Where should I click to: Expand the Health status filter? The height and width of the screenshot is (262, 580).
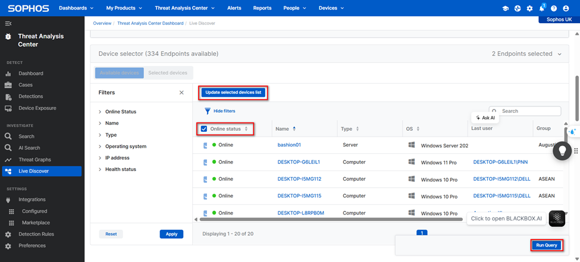pos(120,169)
